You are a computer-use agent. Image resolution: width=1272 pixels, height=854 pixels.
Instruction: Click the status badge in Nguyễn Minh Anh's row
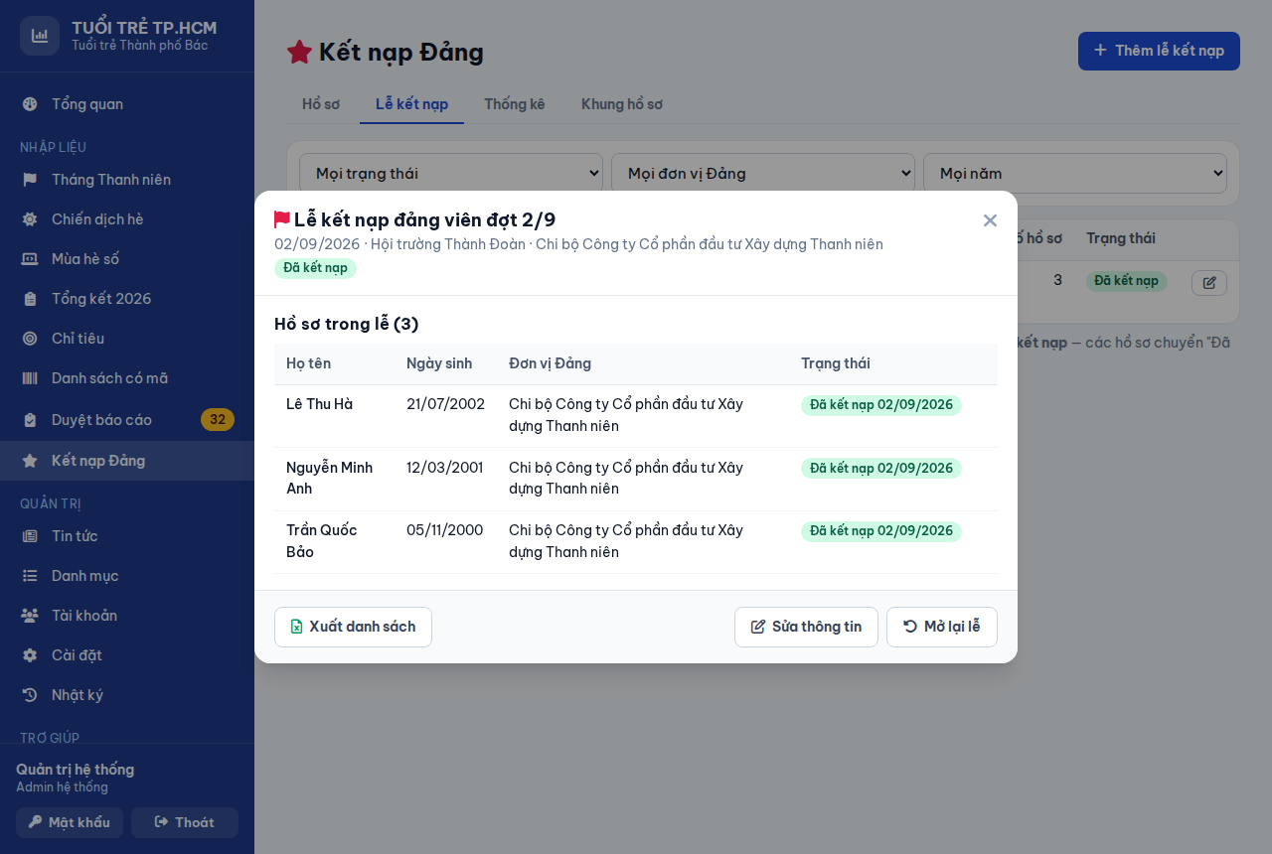(881, 468)
